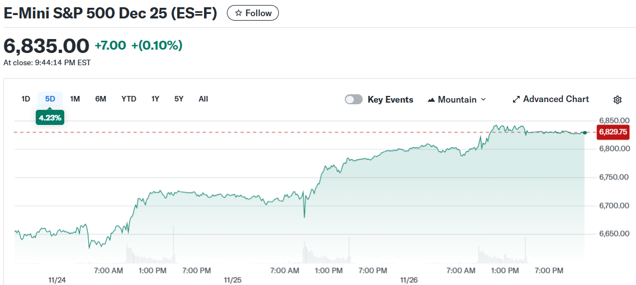Click the 11/25 date marker on the axis
This screenshot has width=636, height=285.
pos(232,280)
